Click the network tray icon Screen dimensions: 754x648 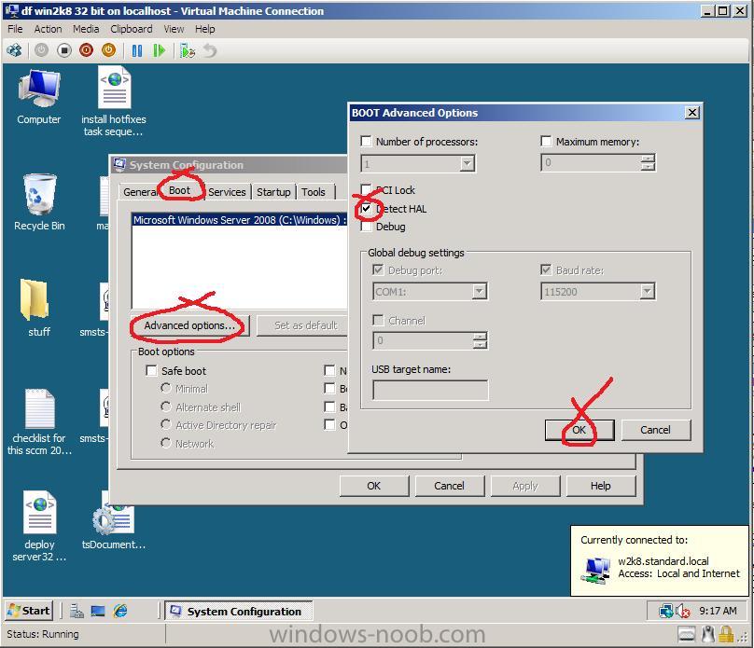[x=665, y=611]
